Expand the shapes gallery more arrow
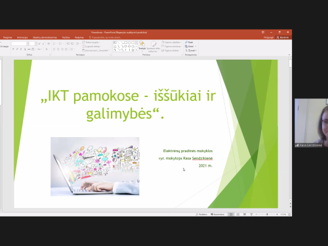 pos(136,51)
